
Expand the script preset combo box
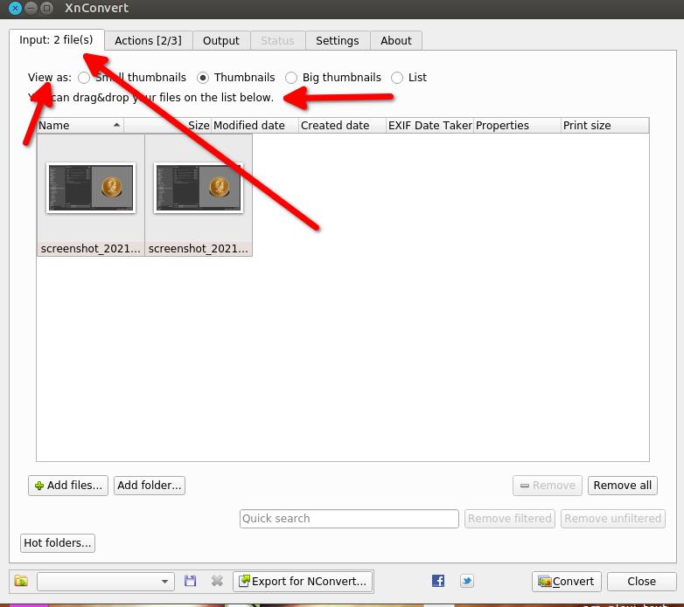click(x=106, y=582)
